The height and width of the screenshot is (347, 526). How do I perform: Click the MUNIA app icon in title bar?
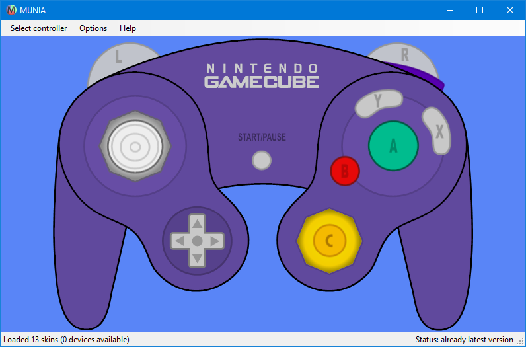11,10
